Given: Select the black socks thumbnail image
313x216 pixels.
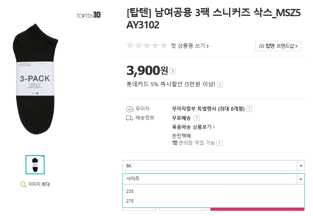Looking at the screenshot, I should coord(35,165).
